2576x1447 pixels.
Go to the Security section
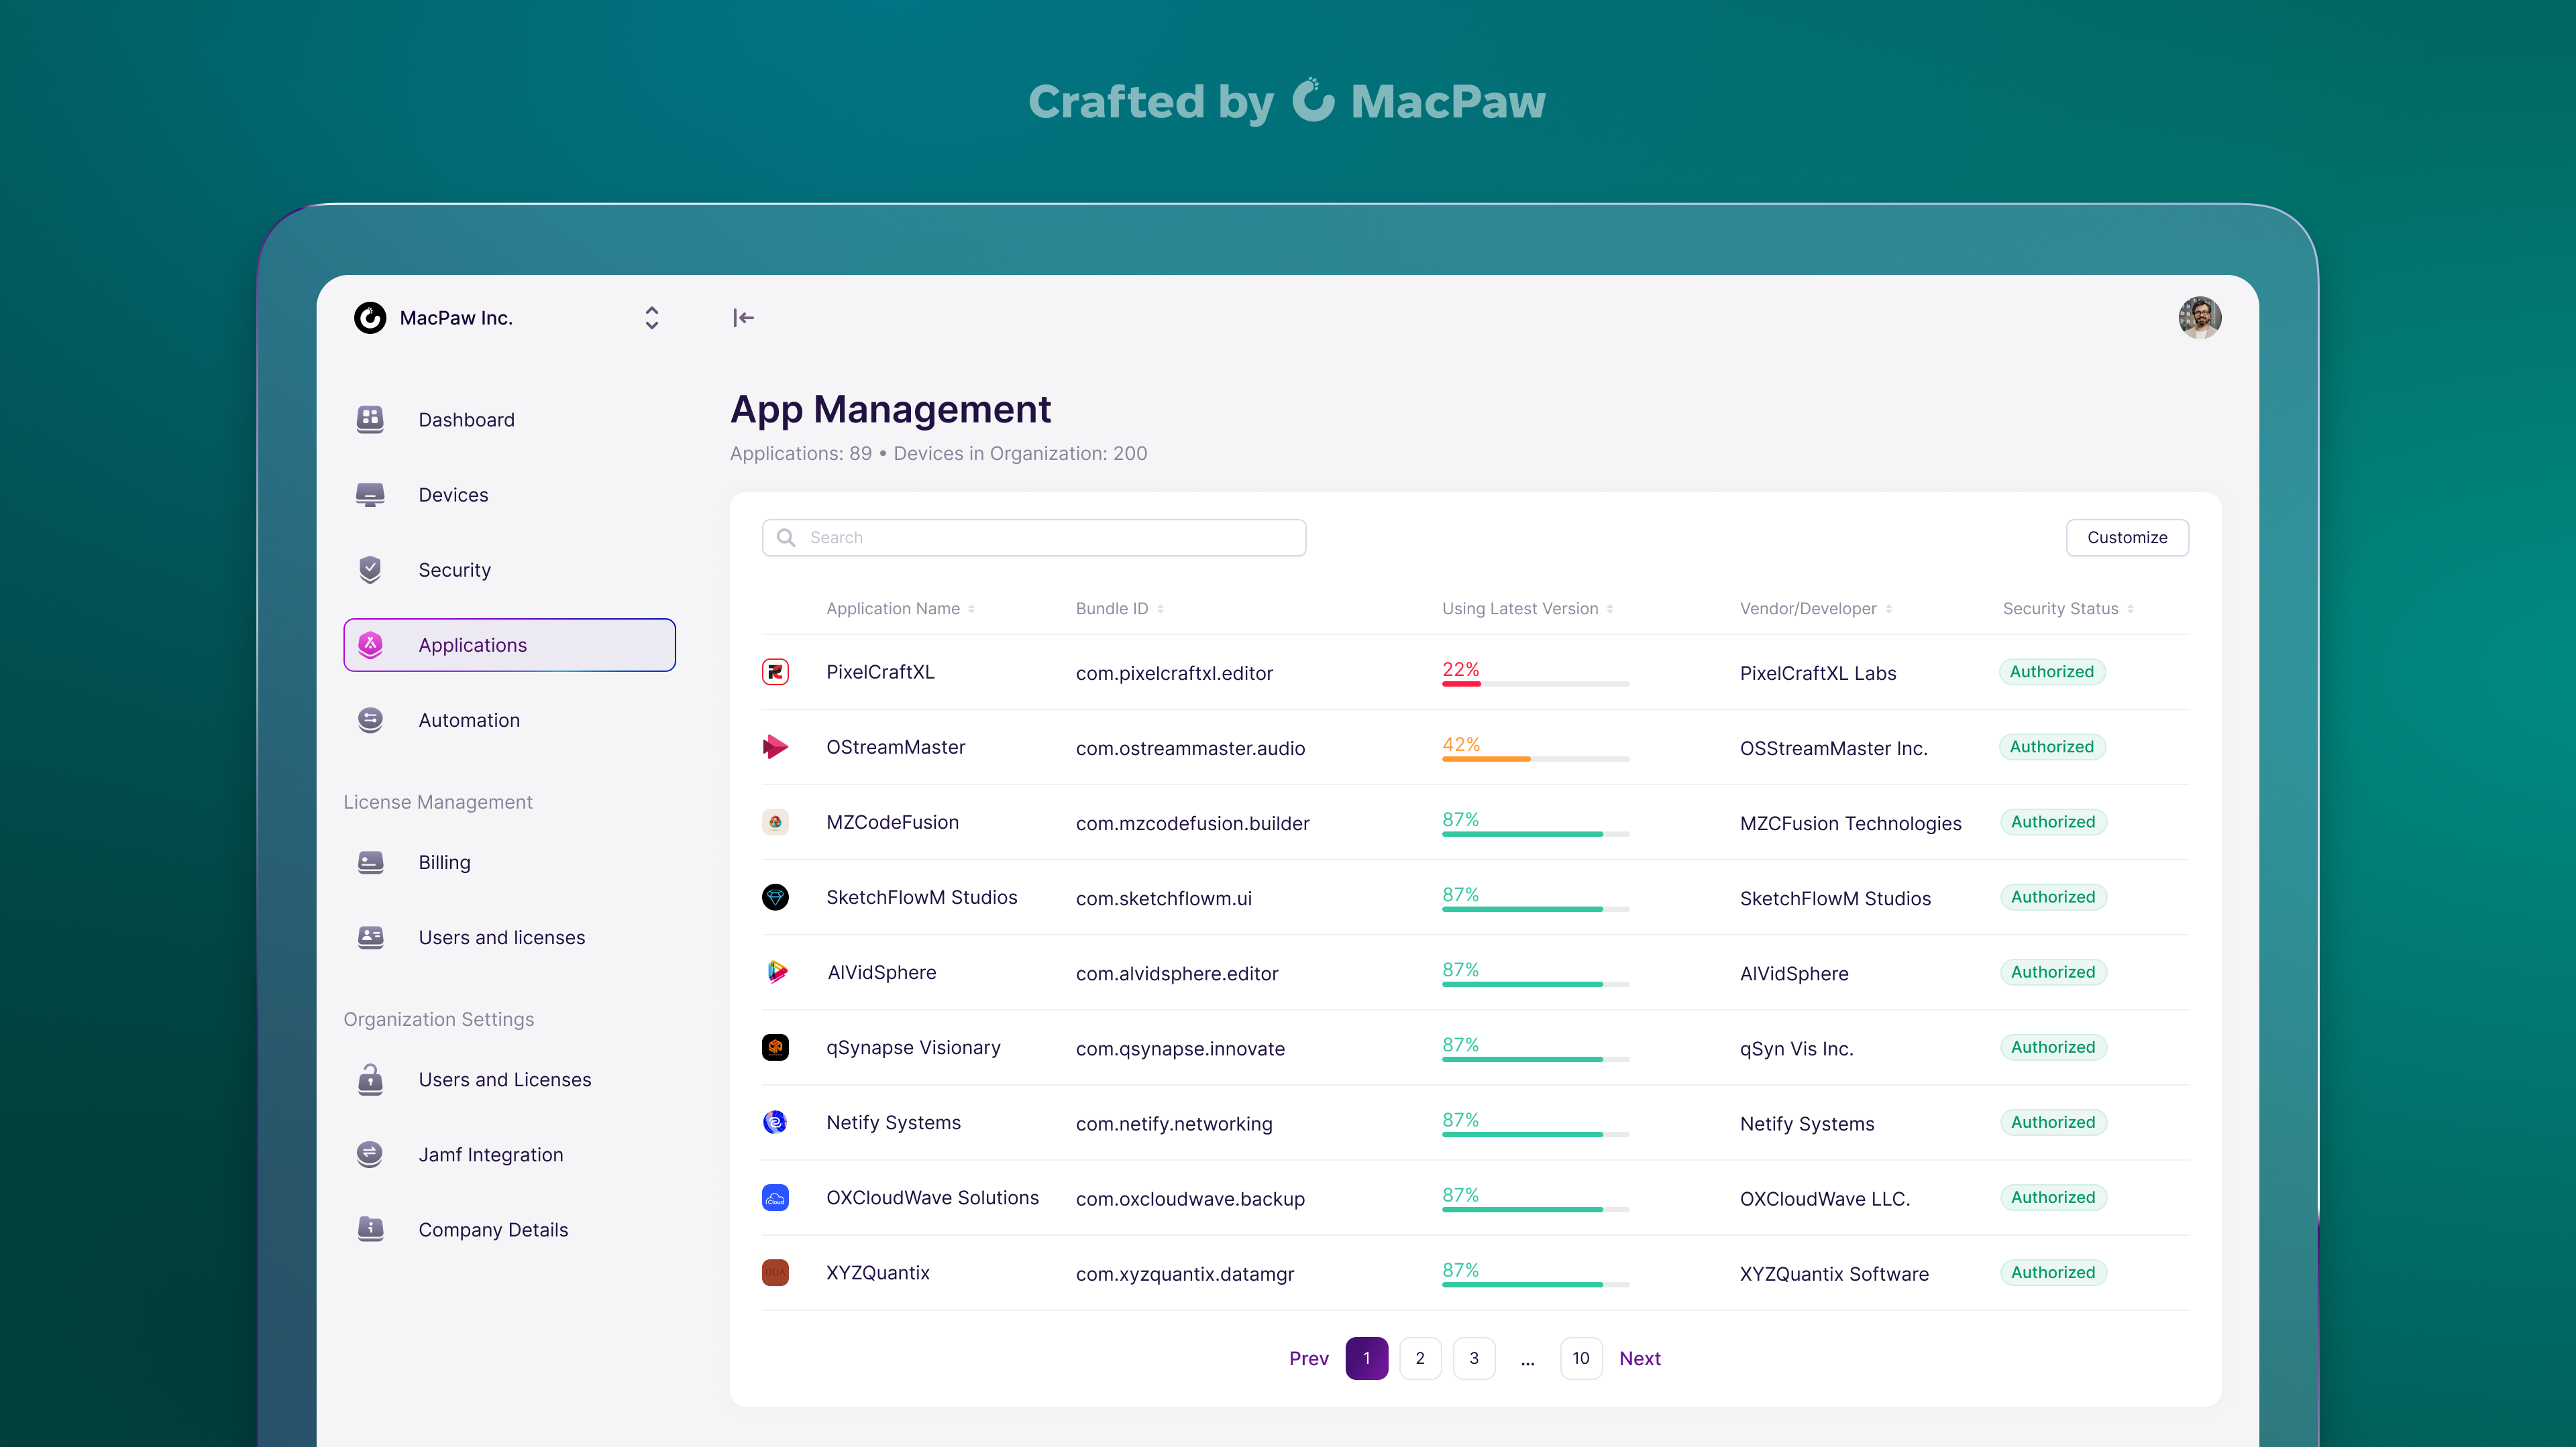(x=454, y=569)
